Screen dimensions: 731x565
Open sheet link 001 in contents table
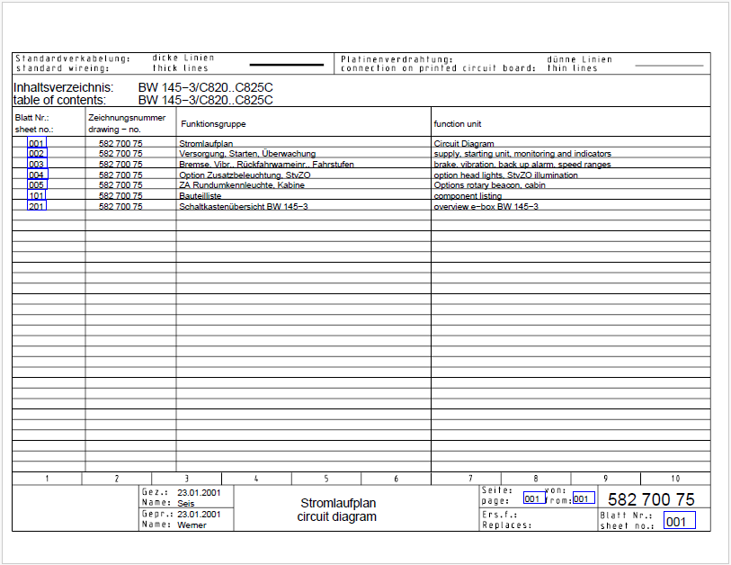[37, 143]
